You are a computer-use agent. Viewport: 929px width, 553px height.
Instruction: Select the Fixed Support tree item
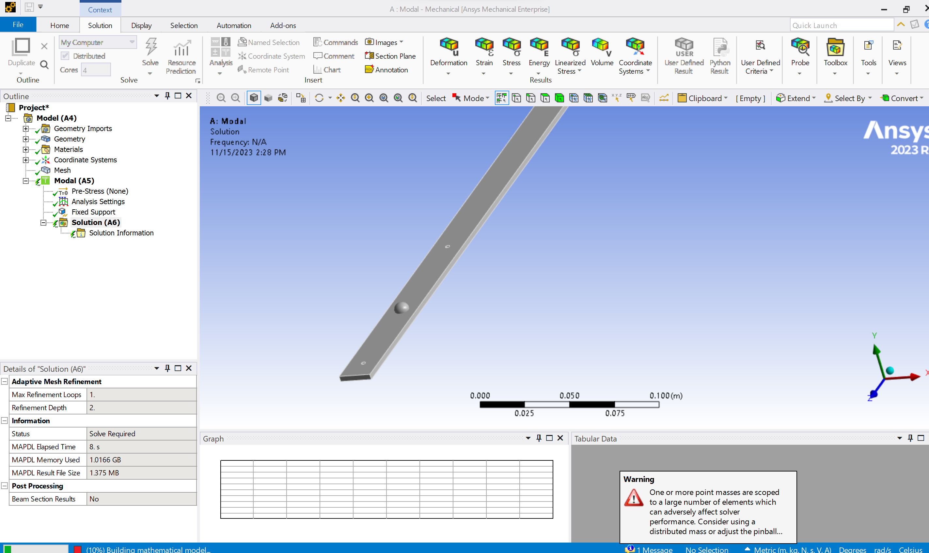click(x=93, y=212)
